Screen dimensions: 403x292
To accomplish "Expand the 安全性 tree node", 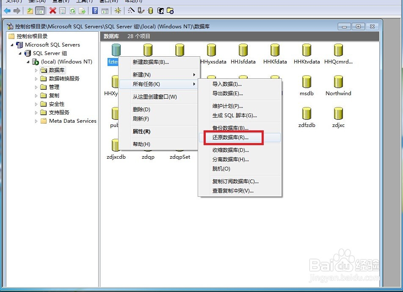I will point(37,104).
